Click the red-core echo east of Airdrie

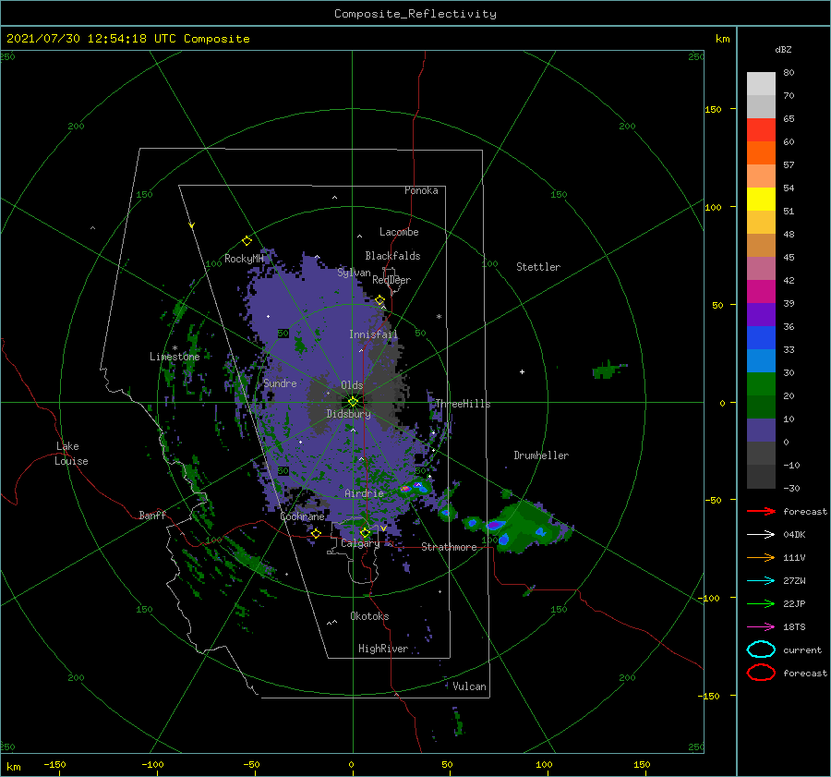[x=405, y=489]
